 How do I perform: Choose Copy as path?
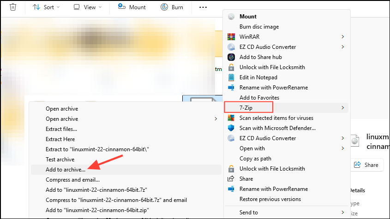point(255,159)
